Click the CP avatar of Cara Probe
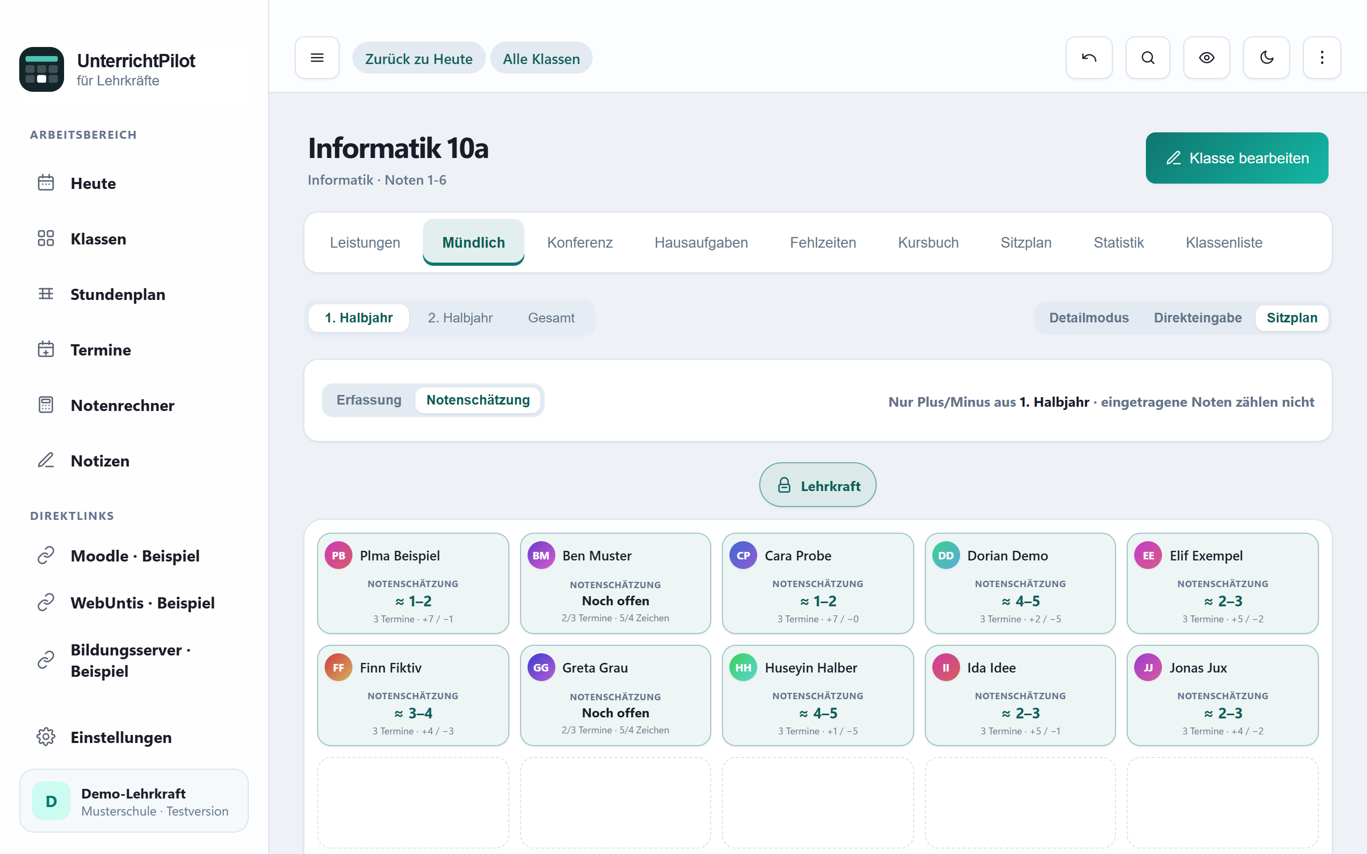The image size is (1367, 854). (743, 556)
